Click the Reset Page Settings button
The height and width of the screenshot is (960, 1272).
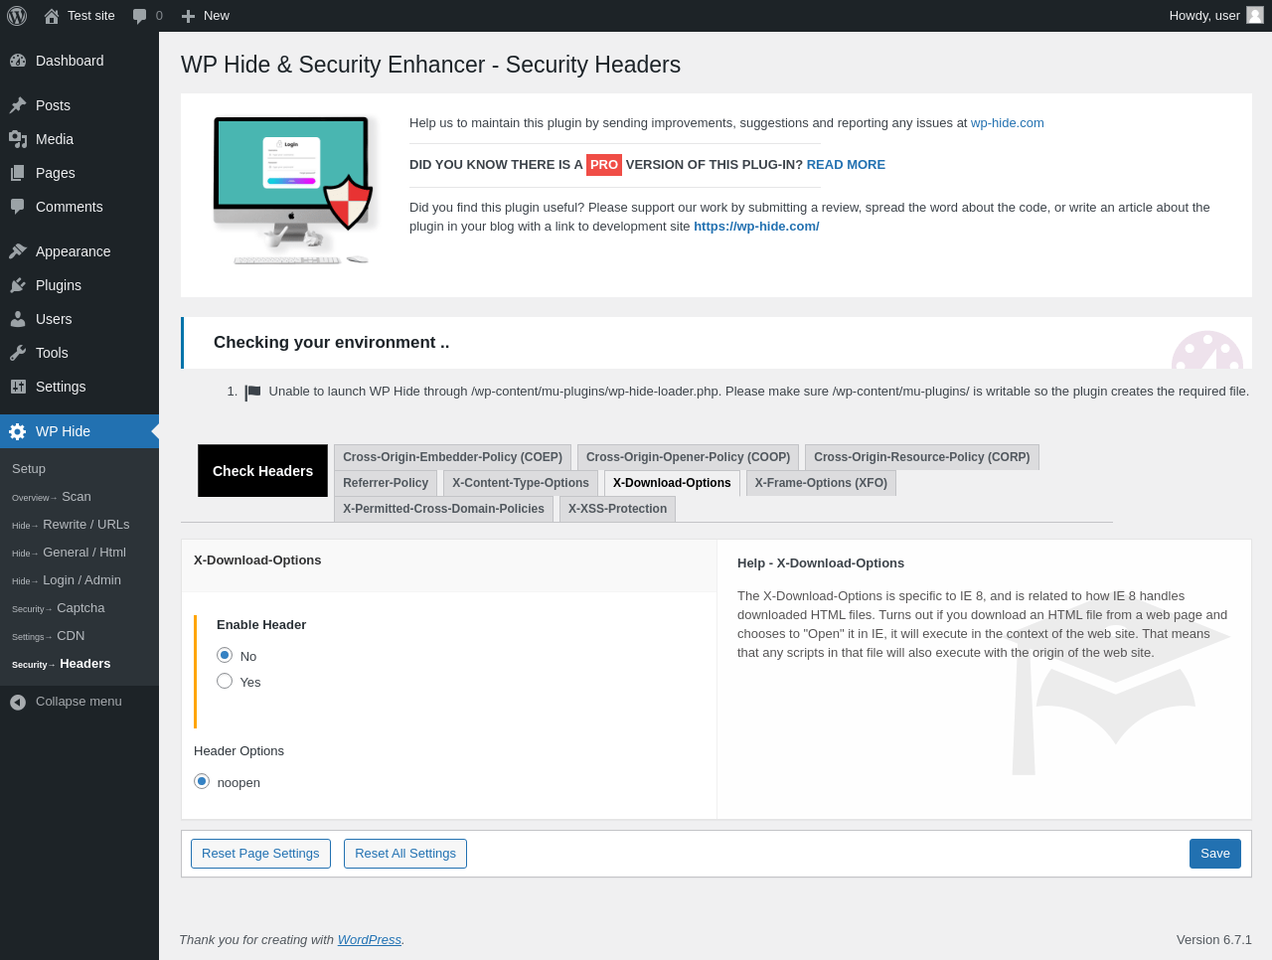coord(260,854)
